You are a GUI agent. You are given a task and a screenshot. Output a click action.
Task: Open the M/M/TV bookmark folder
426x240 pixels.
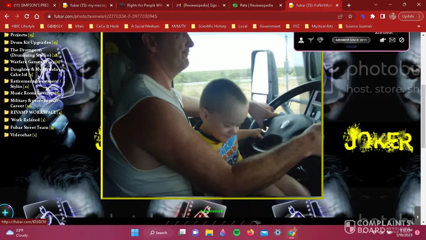click(x=175, y=26)
